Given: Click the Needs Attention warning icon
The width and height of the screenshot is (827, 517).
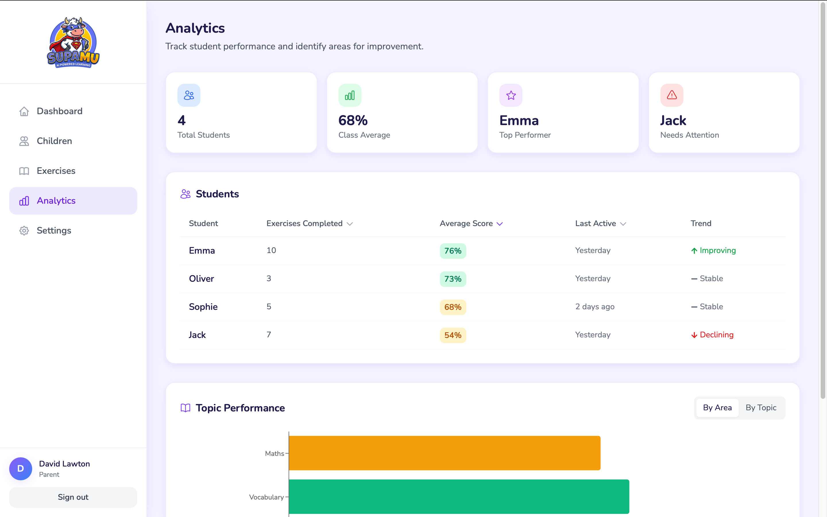Looking at the screenshot, I should pyautogui.click(x=671, y=95).
